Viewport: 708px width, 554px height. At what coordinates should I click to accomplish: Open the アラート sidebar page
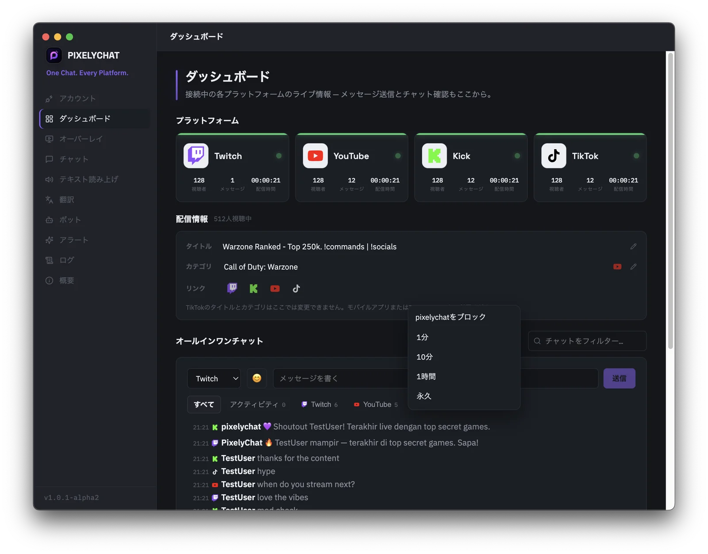[x=95, y=240]
